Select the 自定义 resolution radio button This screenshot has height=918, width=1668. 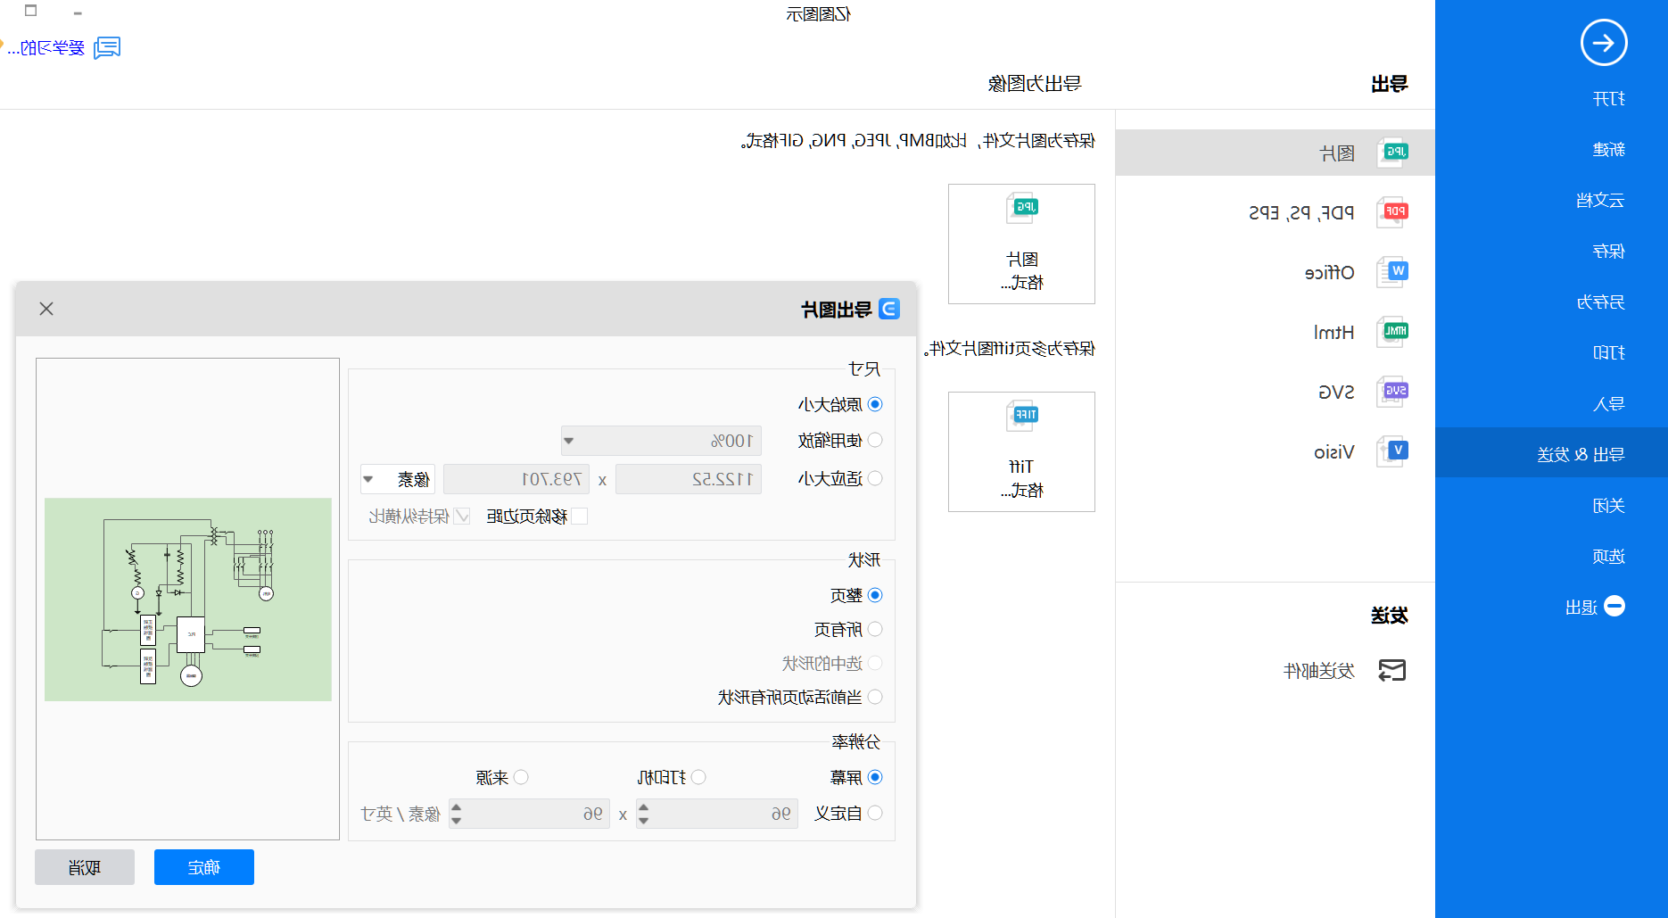(875, 813)
